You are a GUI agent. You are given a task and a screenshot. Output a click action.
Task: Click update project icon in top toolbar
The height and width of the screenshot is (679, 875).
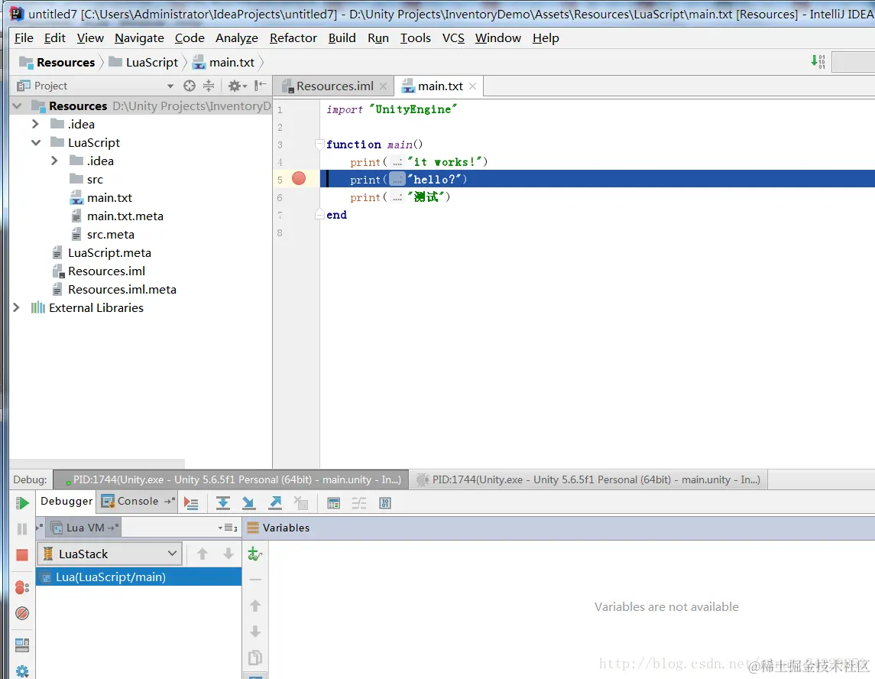[x=818, y=61]
